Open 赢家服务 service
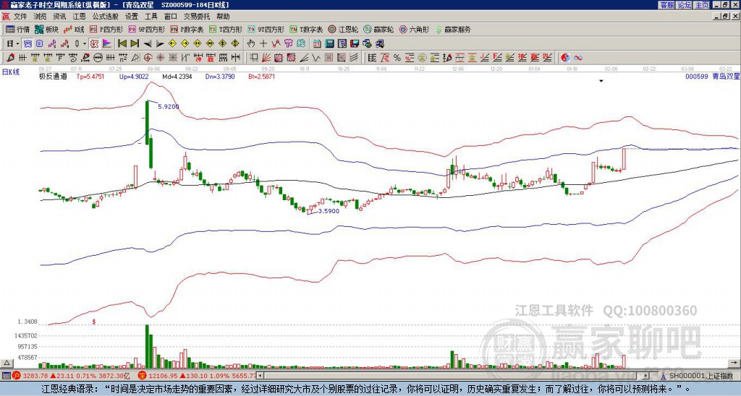 click(453, 29)
